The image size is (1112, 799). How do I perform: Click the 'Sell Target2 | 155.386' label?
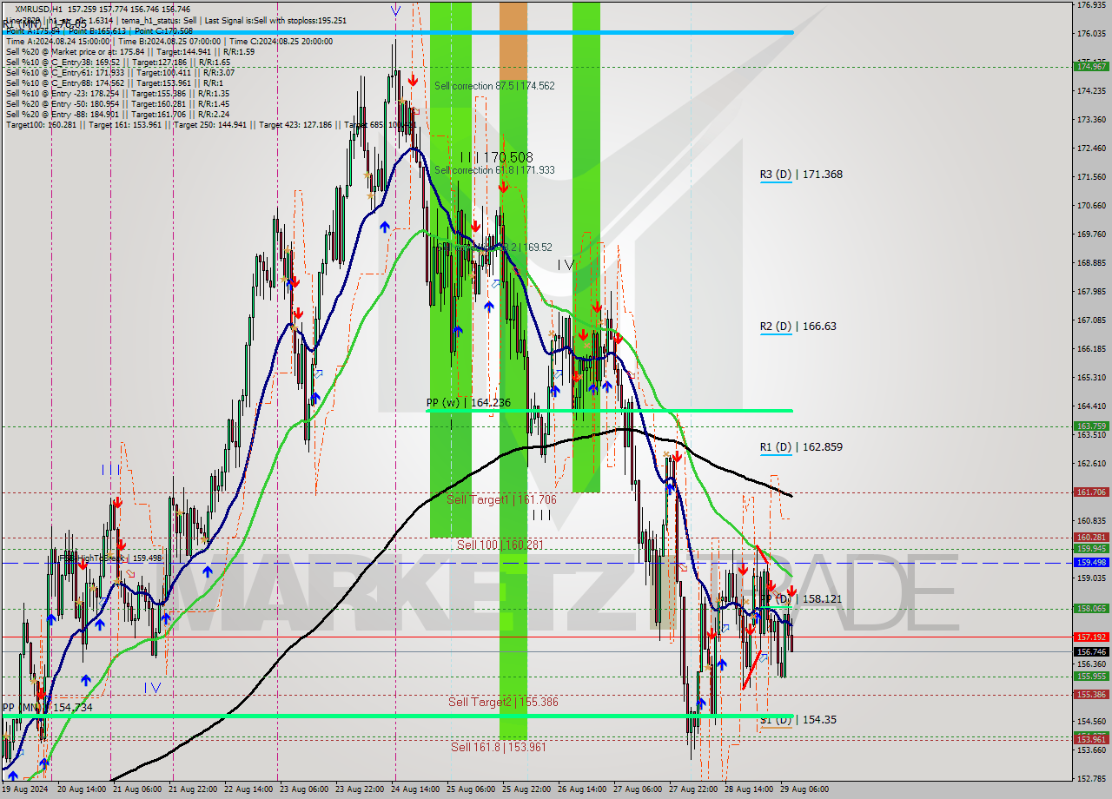tap(503, 702)
